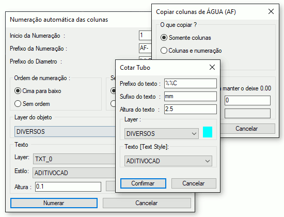284x217 pixels.
Task: Select Cima para baixo ordering
Action: 38,91
